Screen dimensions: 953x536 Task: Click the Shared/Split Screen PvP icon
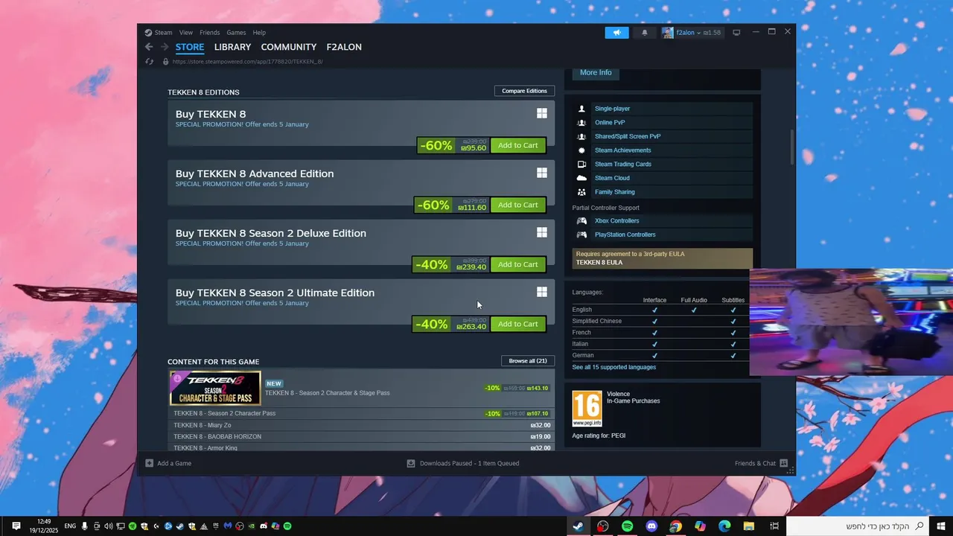(581, 136)
